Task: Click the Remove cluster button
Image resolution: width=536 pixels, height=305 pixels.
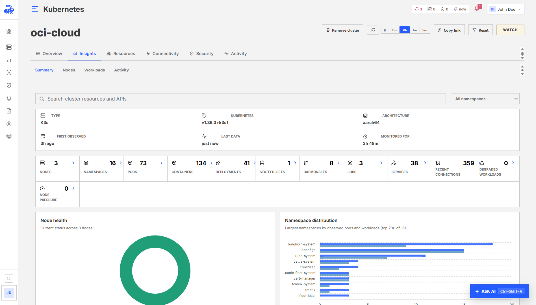Action: pos(342,30)
